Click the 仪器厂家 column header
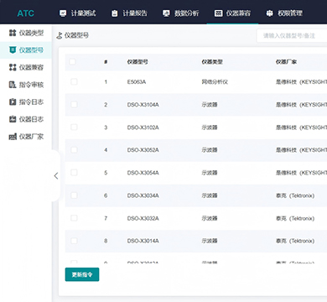 tap(286, 62)
